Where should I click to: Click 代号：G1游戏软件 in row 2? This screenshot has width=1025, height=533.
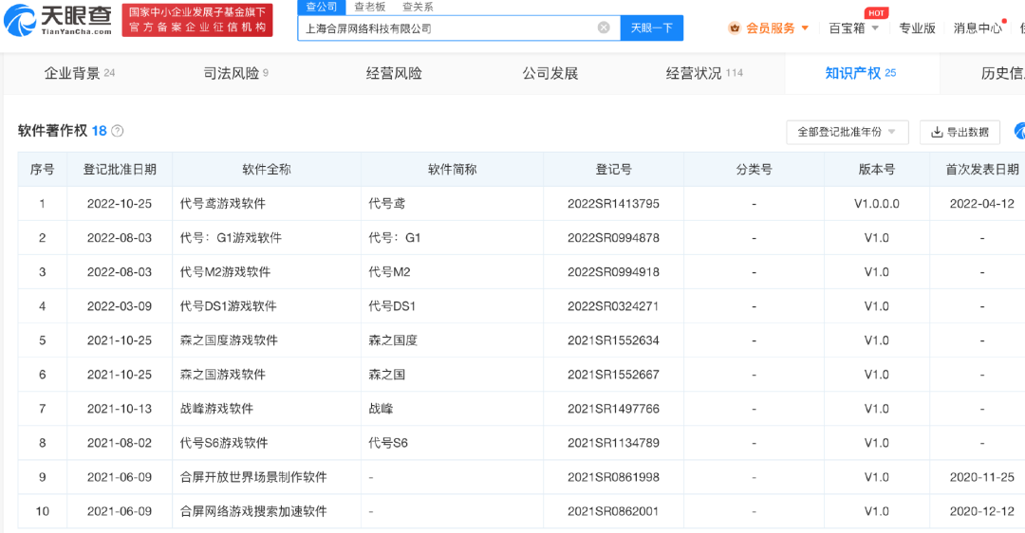231,238
